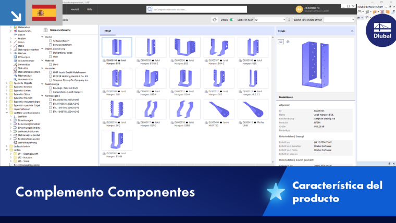
Task: Tick the Steel material checkbox
Action: (51, 65)
